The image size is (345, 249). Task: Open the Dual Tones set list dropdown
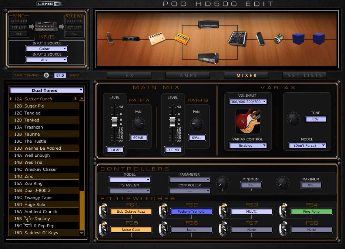point(46,90)
